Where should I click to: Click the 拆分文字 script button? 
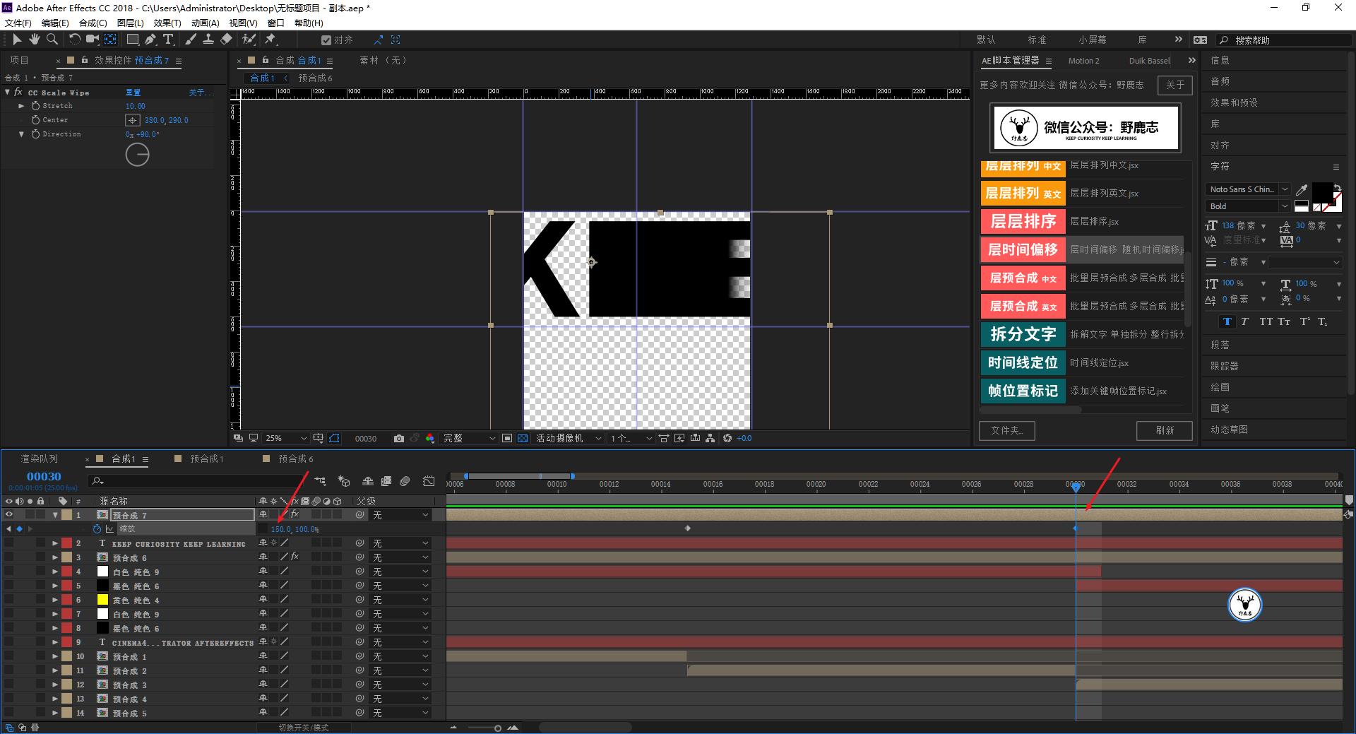click(x=1023, y=334)
